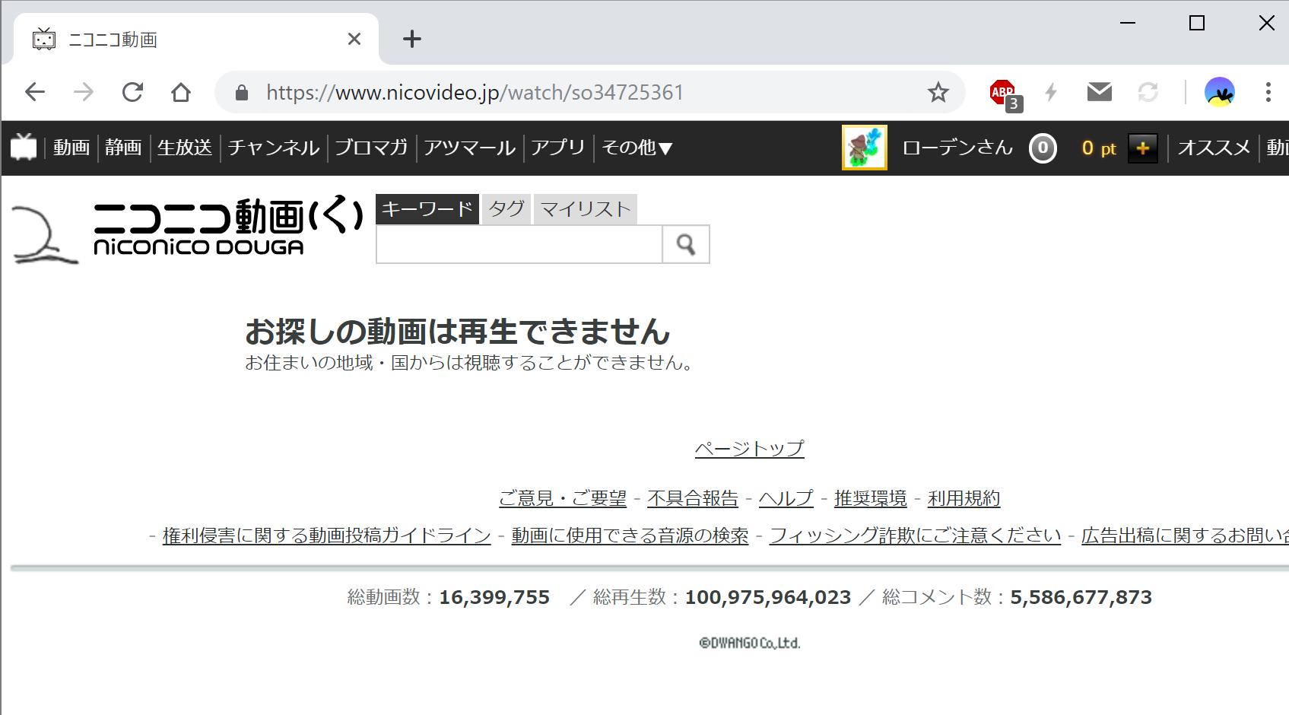1289x715 pixels.
Task: Open the ヘルプ link
Action: [786, 499]
